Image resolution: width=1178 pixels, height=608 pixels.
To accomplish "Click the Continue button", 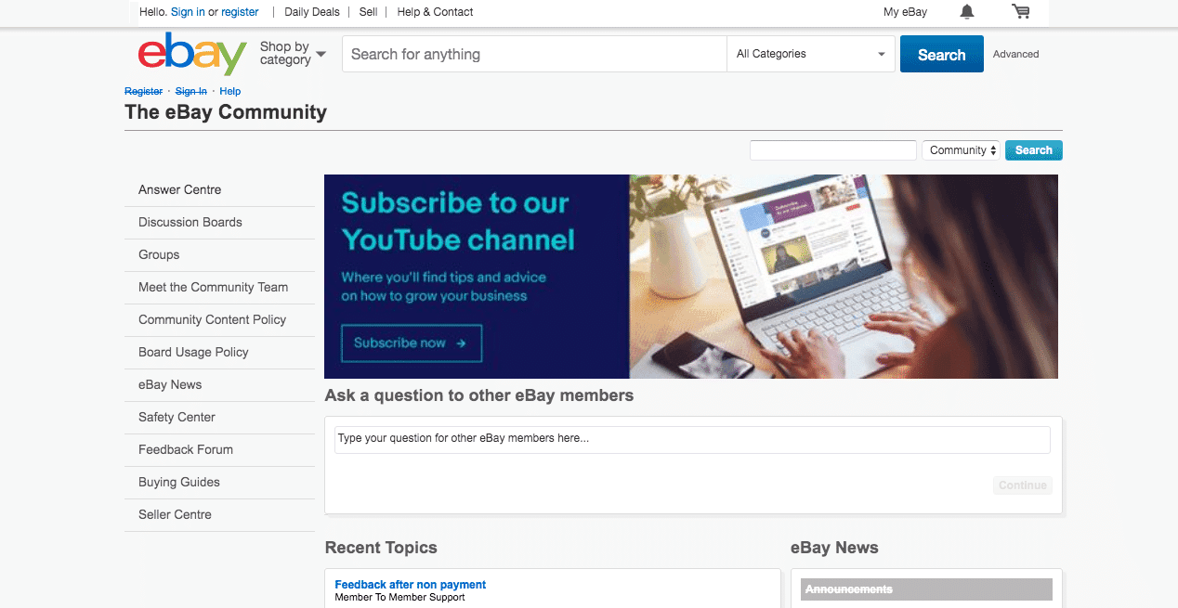I will pyautogui.click(x=1023, y=485).
